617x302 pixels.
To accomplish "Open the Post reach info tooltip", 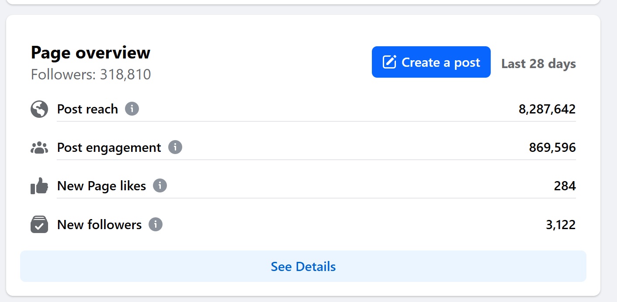I will point(132,109).
